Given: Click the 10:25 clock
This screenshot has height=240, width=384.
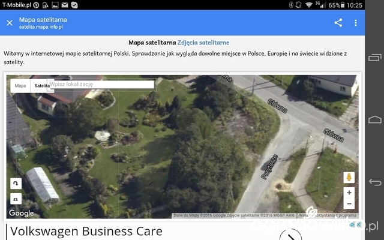Looking at the screenshot, I should (x=355, y=5).
